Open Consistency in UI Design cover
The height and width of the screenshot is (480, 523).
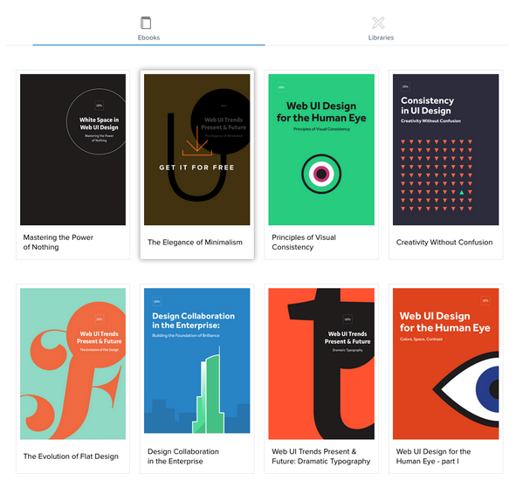445,149
